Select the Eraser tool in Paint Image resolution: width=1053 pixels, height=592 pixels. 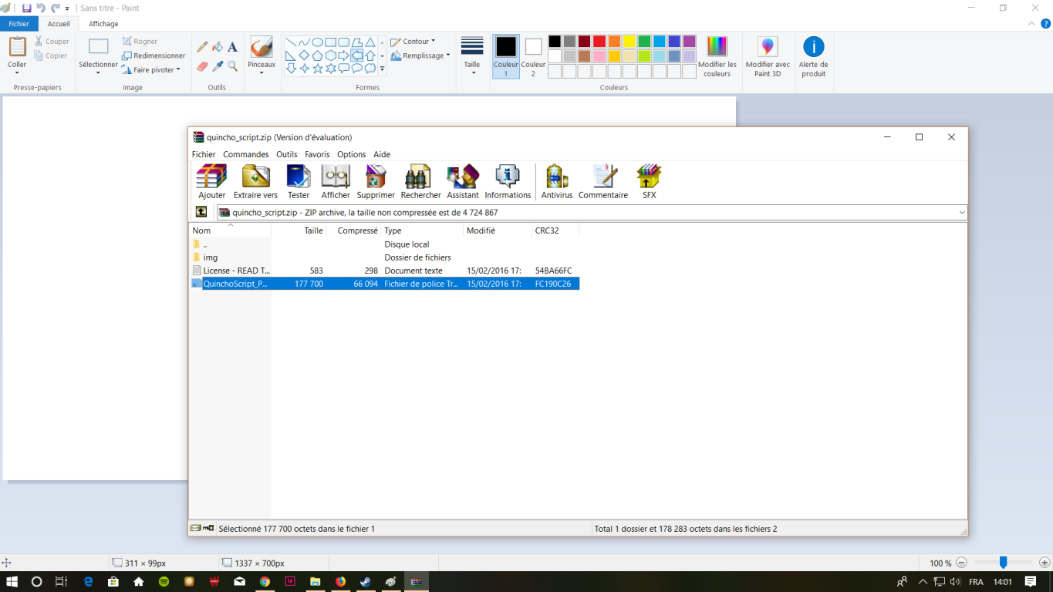click(202, 67)
